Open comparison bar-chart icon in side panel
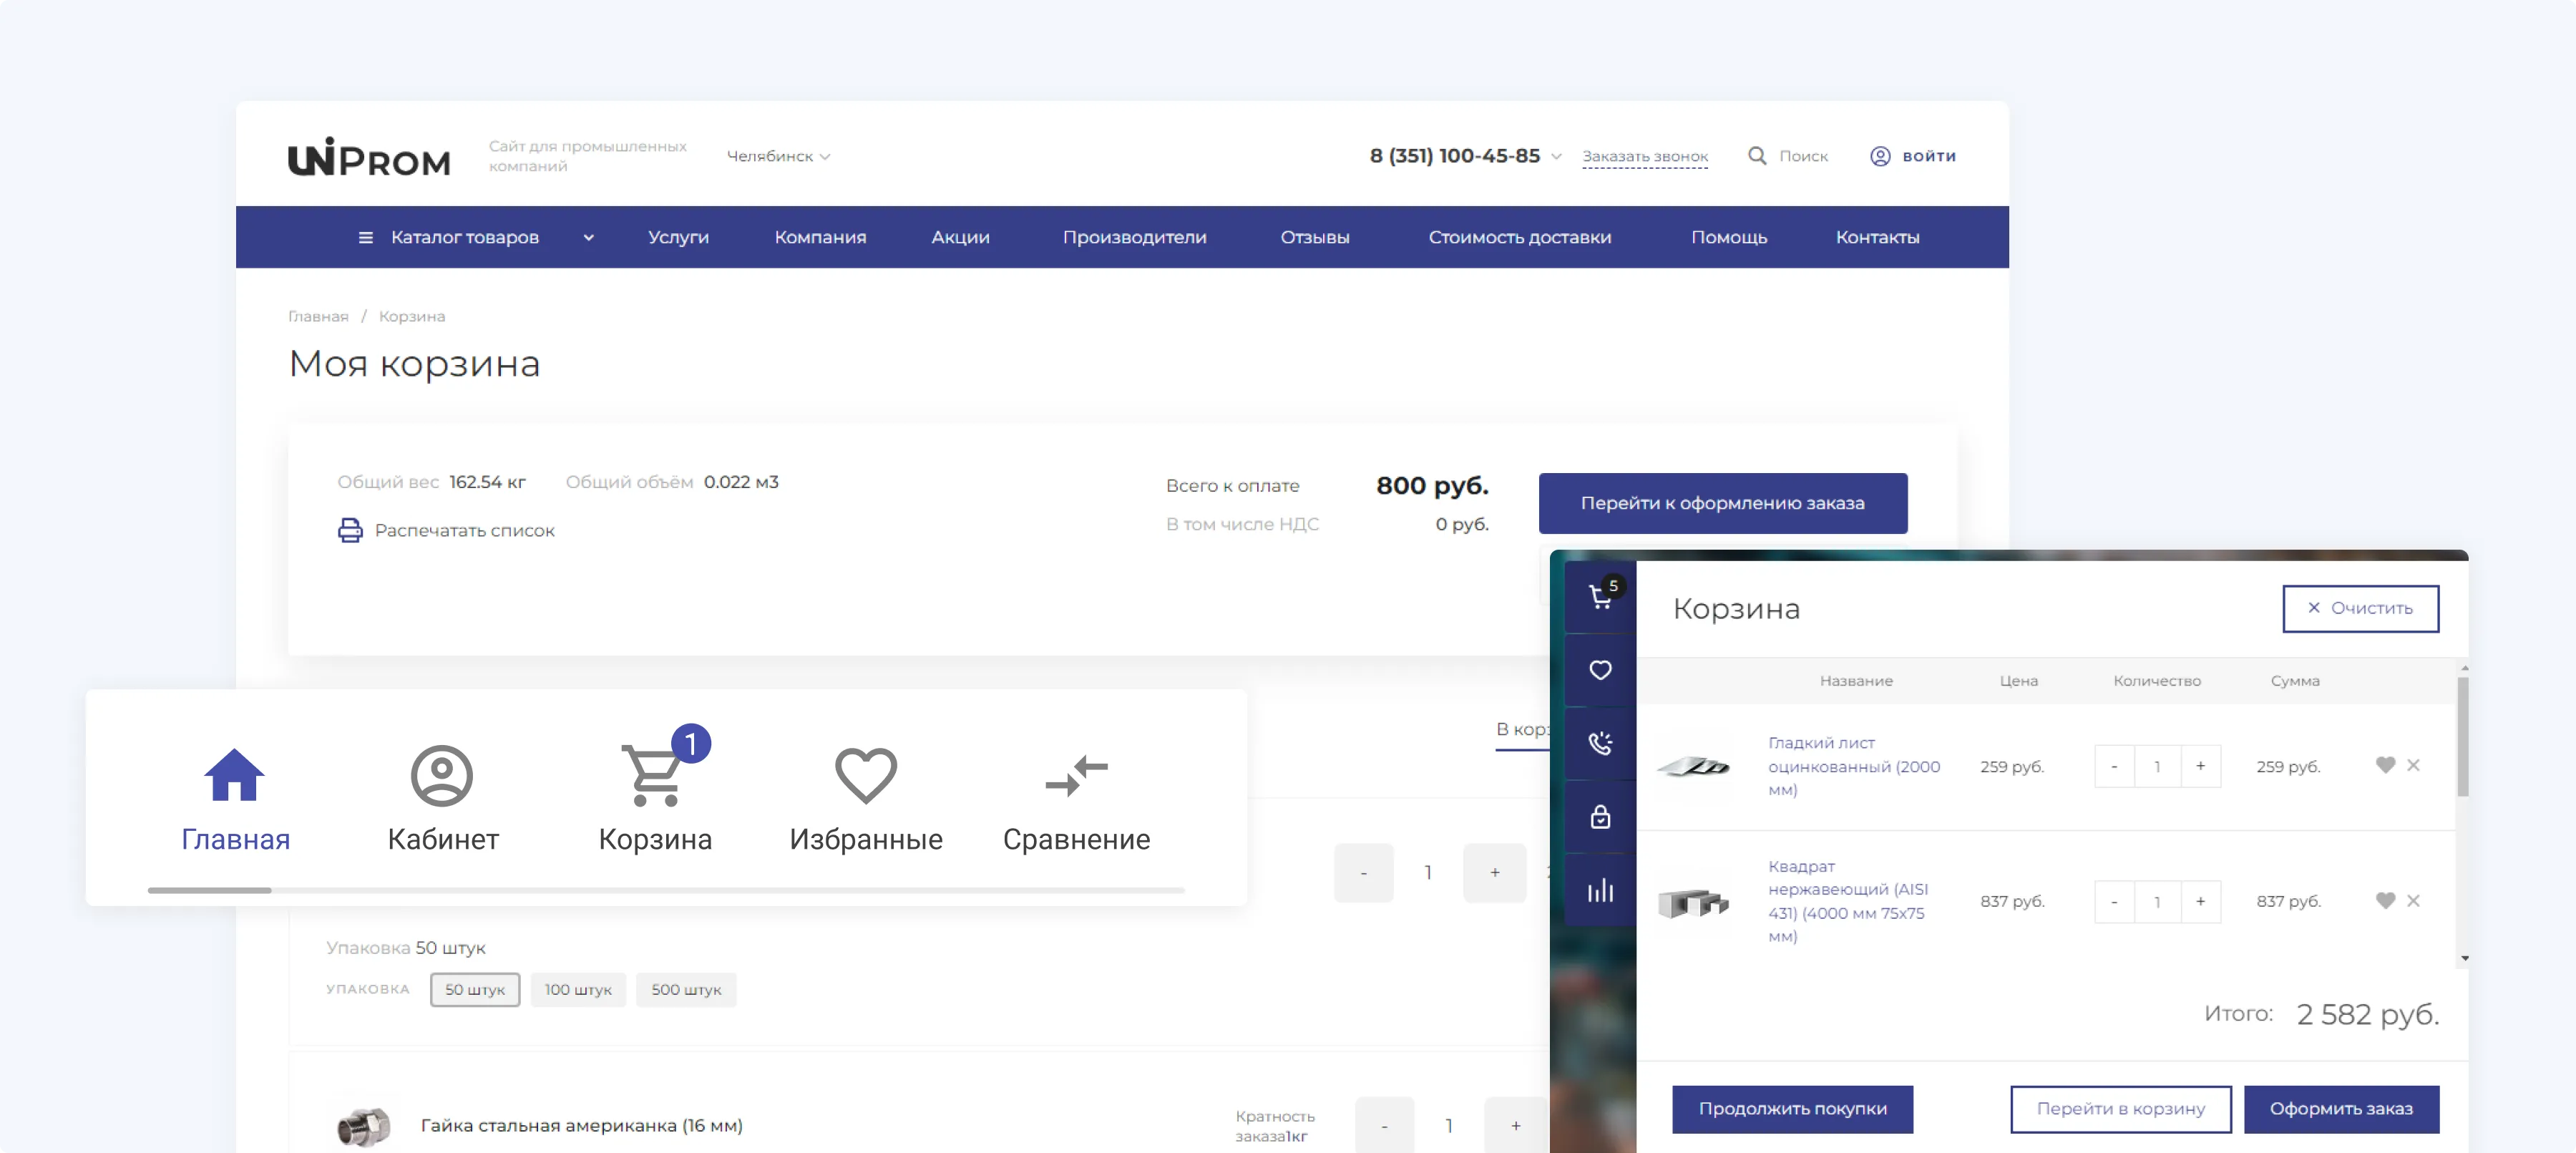The height and width of the screenshot is (1153, 2576). (x=1600, y=890)
